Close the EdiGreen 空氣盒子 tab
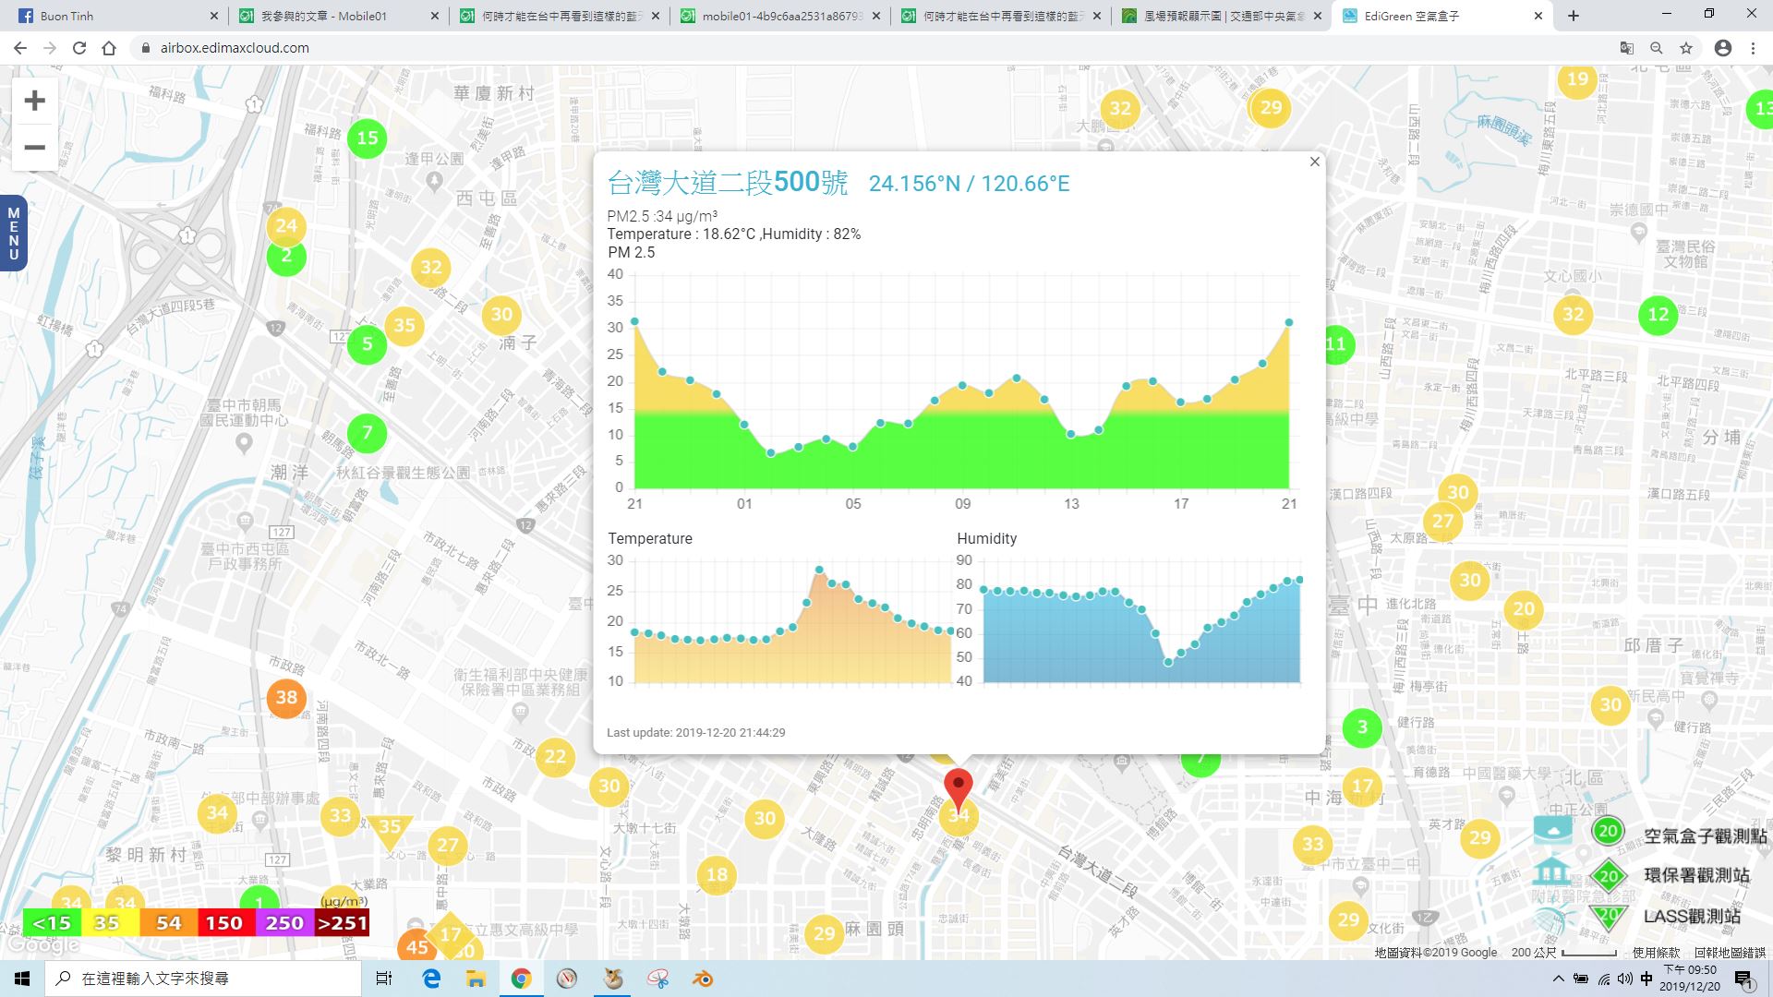Screen dimensions: 1773x997 tap(1538, 16)
